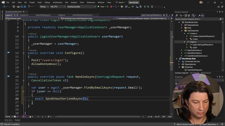The width and height of the screenshot is (225, 126).
Task: Toggle Sync with Active Document icon
Action: (193, 15)
